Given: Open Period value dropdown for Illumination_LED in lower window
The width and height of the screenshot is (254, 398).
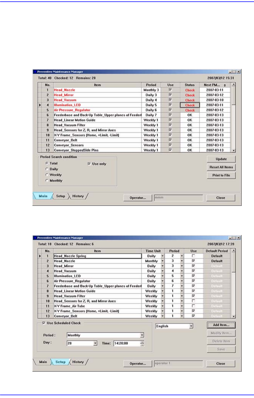Looking at the screenshot, I should (x=182, y=276).
